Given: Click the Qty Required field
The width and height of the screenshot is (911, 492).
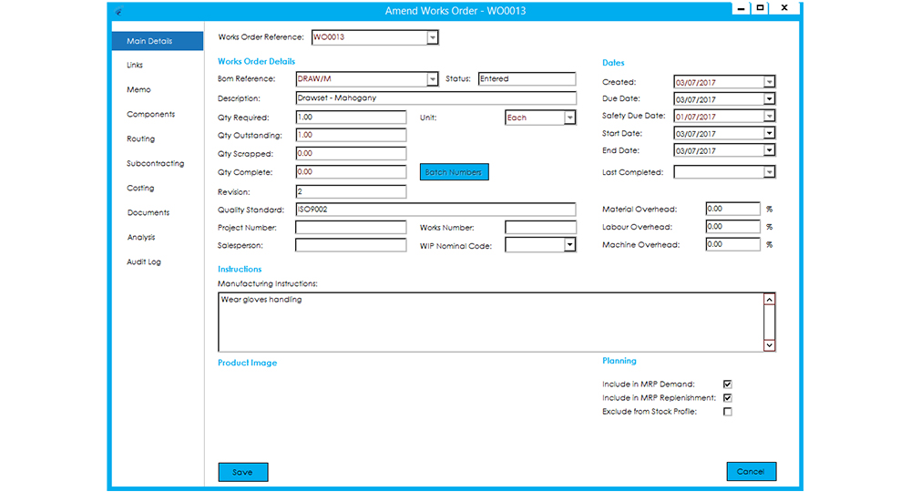Looking at the screenshot, I should tap(351, 118).
